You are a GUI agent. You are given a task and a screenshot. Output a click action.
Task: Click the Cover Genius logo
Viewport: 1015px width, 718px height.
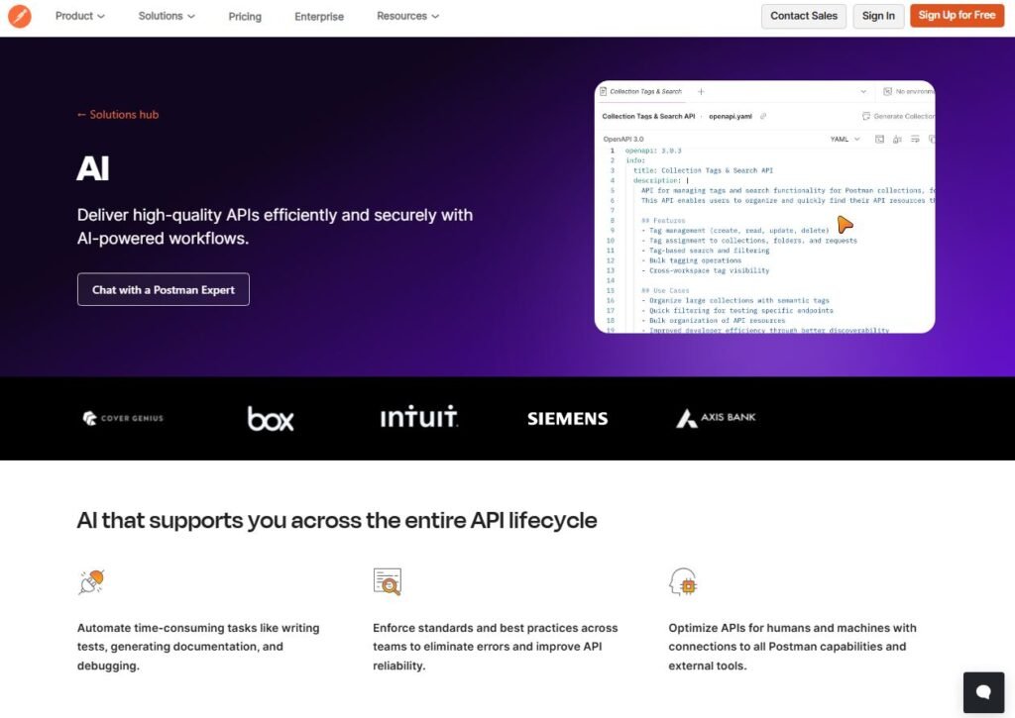[123, 418]
